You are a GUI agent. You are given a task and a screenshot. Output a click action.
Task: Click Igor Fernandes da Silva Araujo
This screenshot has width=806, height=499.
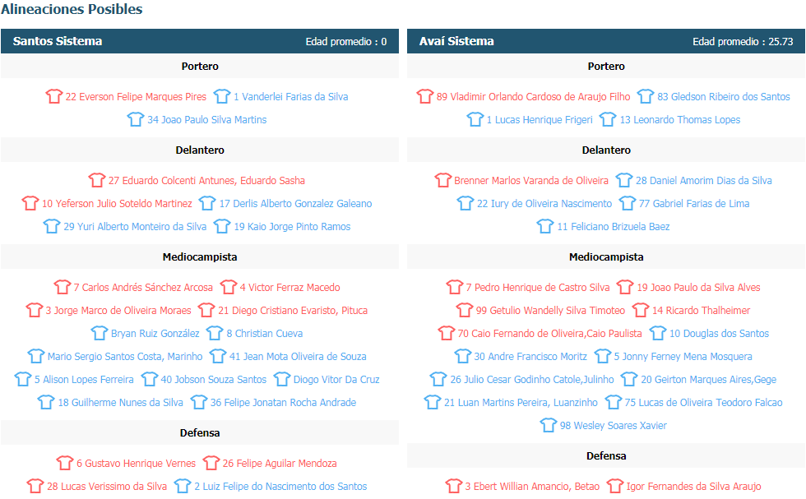(x=694, y=486)
